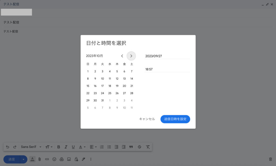Open send options arrow beside 送信
Image resolution: width=276 pixels, height=166 pixels.
click(23, 159)
